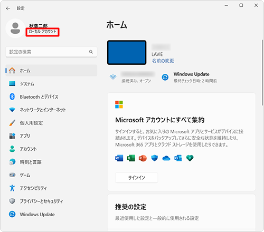This screenshot has height=232, width=264.
Task: Click the privacy shield icon in the sidebar
Action: coord(12,201)
